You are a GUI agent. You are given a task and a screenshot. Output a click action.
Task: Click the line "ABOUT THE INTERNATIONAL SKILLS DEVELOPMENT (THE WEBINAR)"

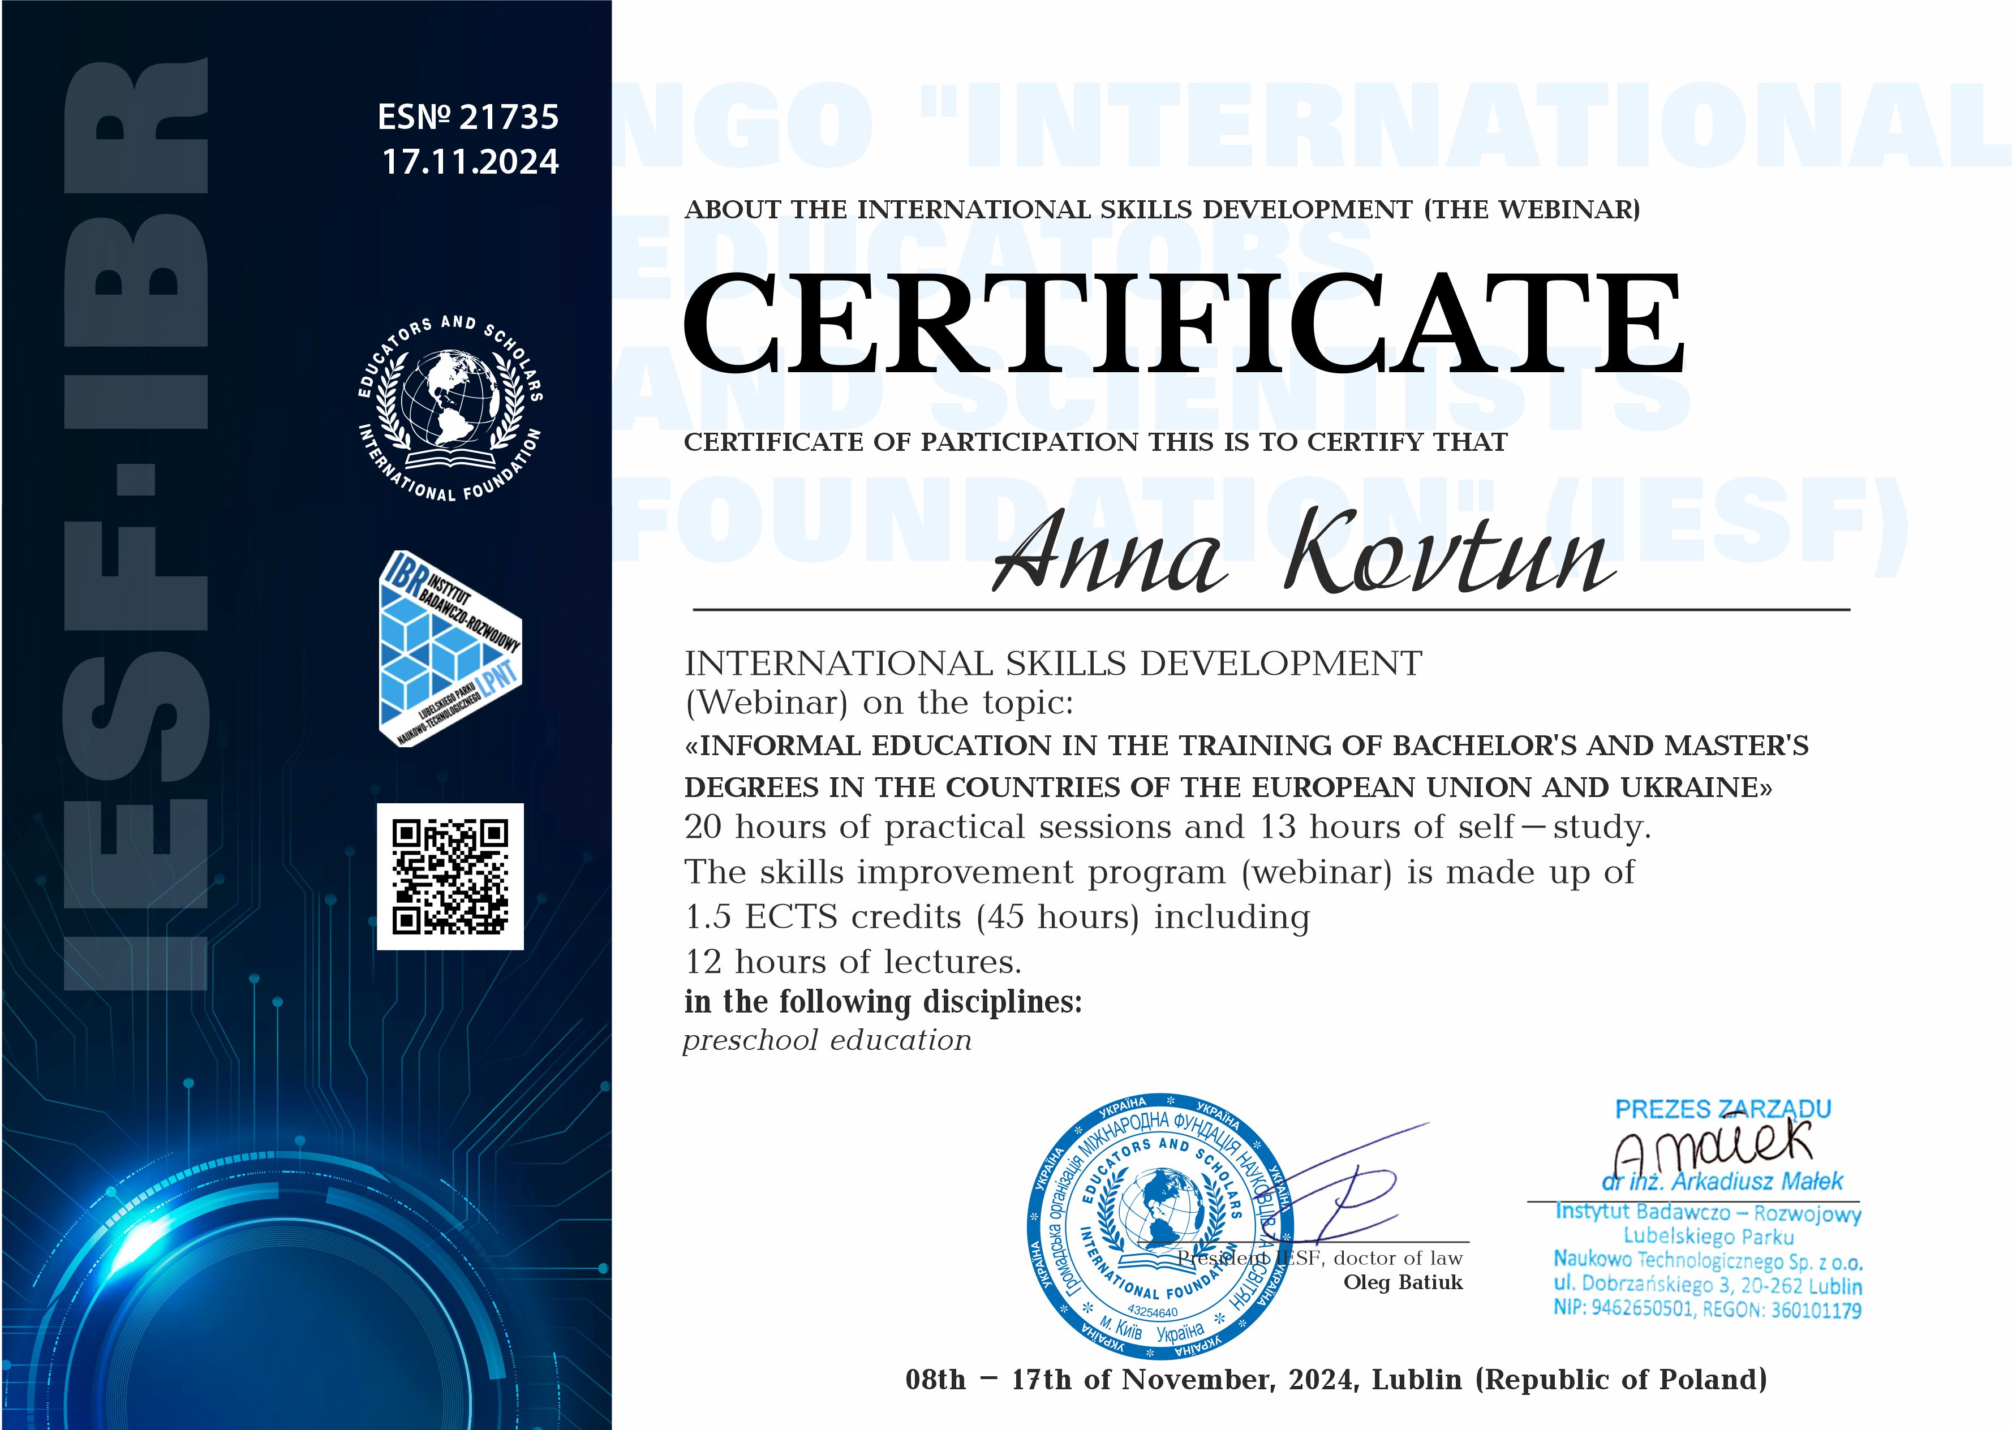(x=1162, y=209)
